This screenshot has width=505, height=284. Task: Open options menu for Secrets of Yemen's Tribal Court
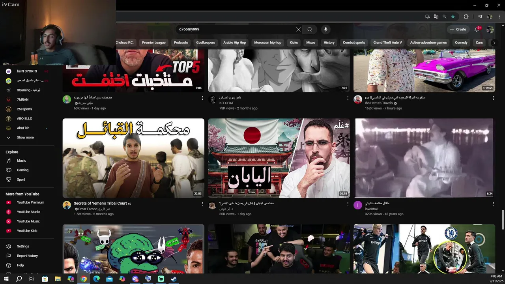click(x=202, y=204)
